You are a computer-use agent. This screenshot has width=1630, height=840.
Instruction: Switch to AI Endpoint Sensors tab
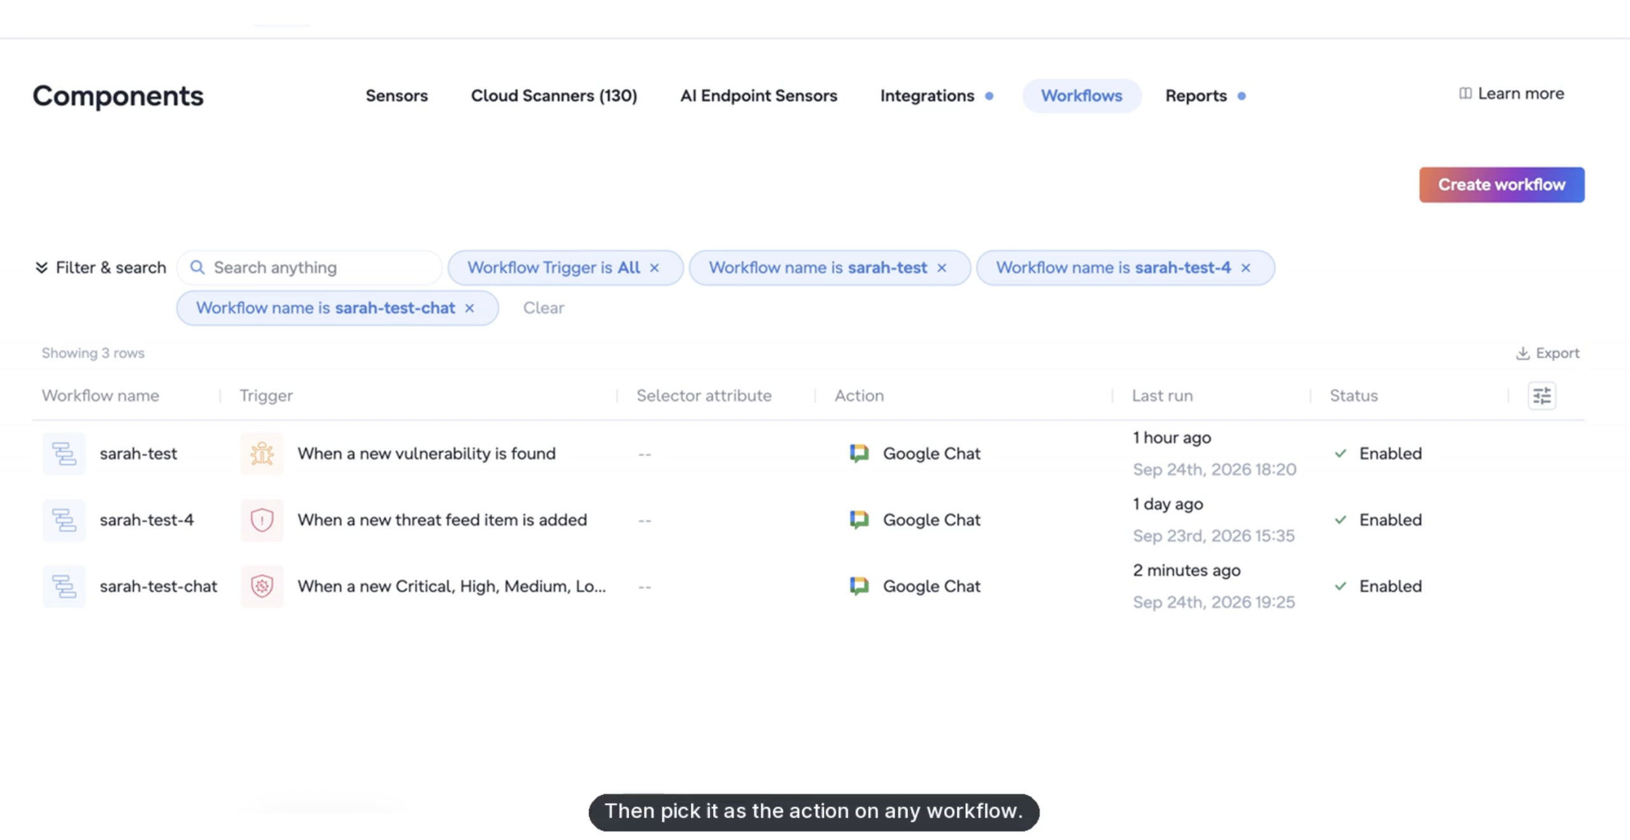point(758,95)
